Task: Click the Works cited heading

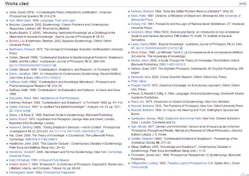Action: coord(17,4)
